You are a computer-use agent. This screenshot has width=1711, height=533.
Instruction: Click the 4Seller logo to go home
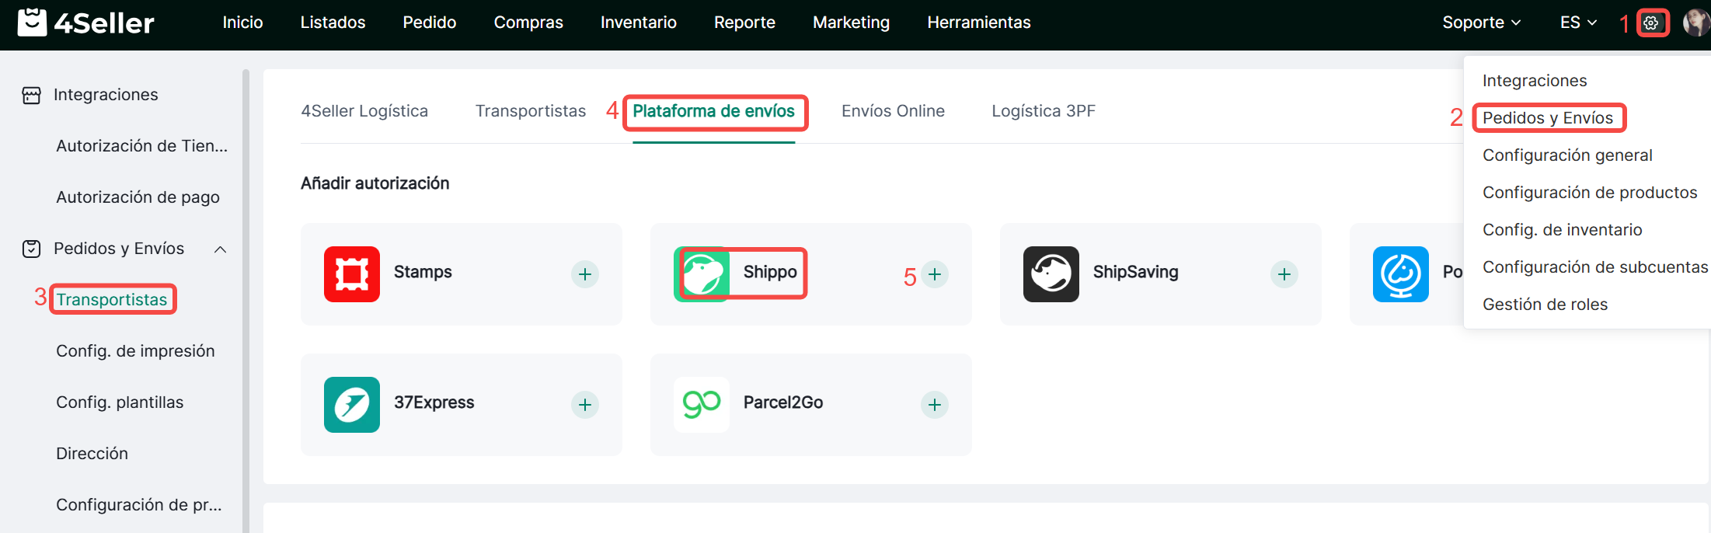[x=85, y=23]
